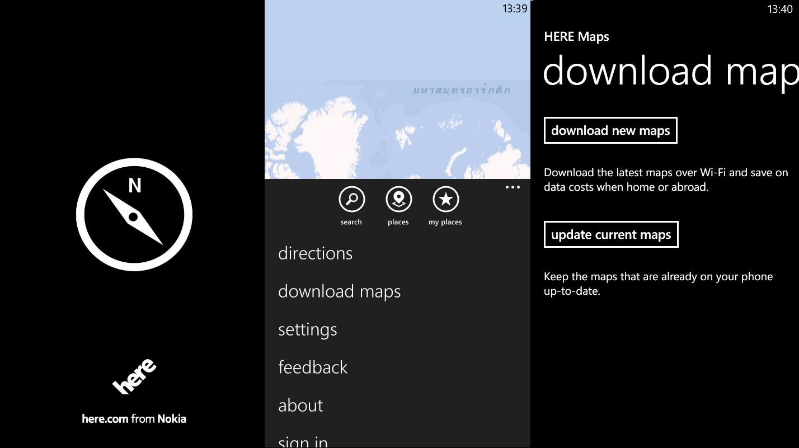Open settings menu item
This screenshot has height=448, width=799.
click(307, 329)
